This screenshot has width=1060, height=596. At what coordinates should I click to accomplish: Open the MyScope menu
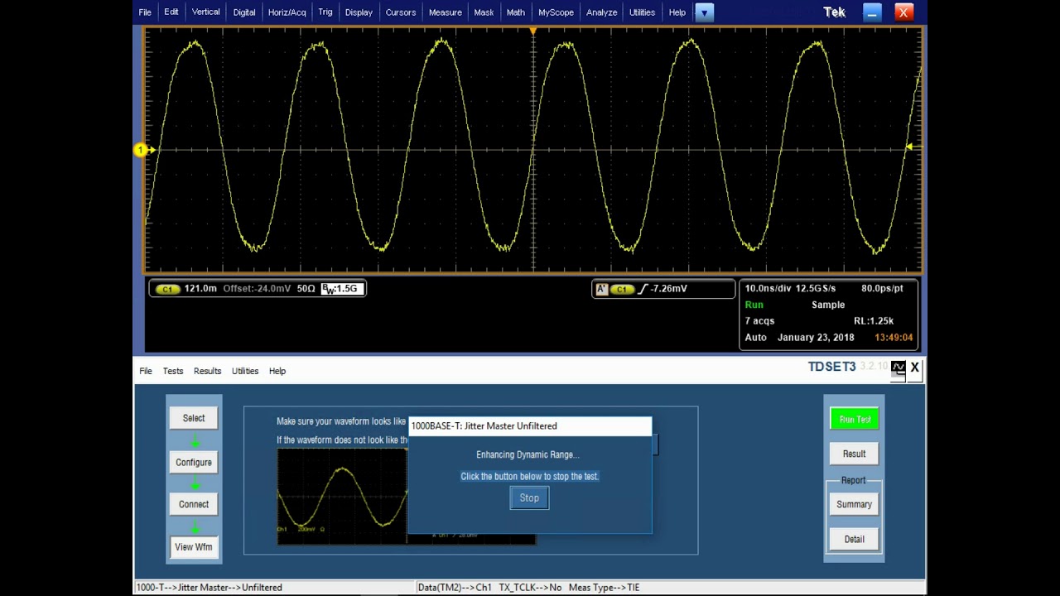[x=556, y=12]
